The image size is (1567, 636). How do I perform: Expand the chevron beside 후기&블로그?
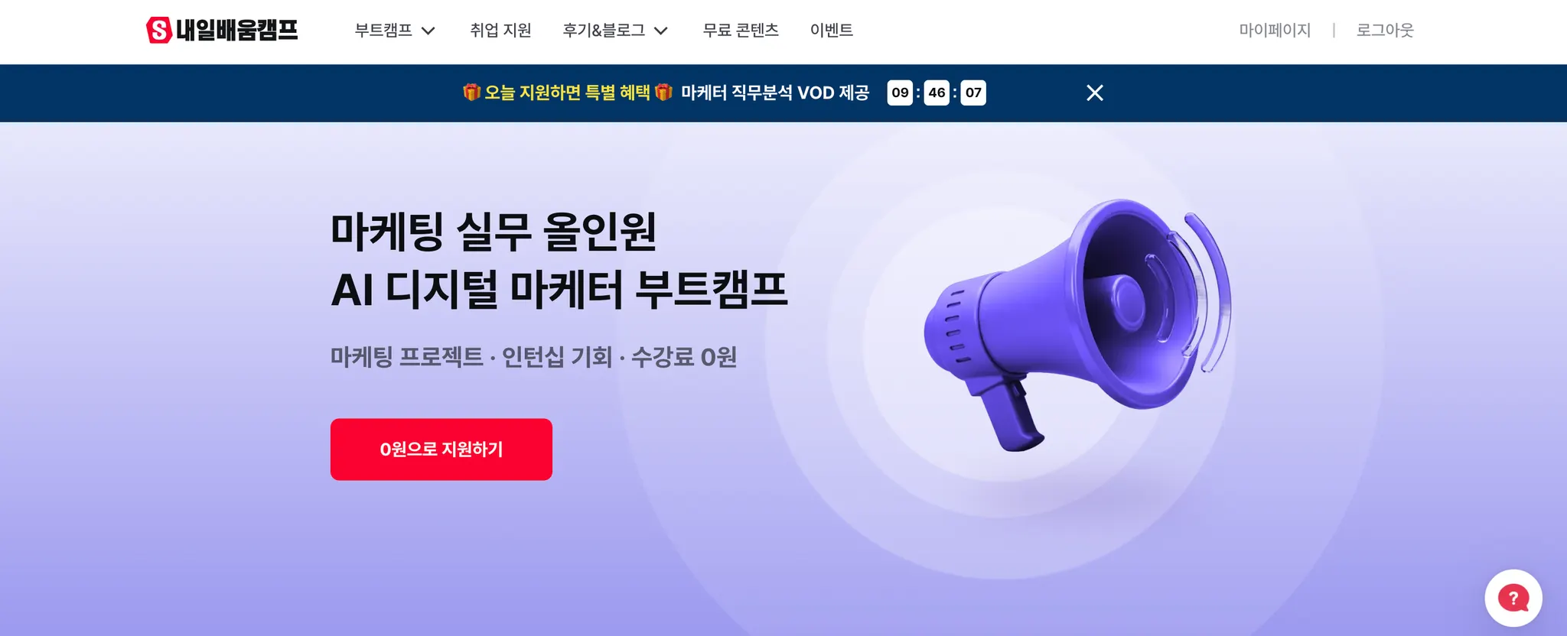click(661, 31)
